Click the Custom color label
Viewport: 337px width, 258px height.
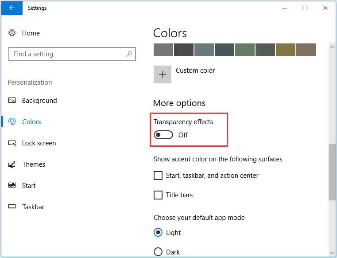[195, 70]
